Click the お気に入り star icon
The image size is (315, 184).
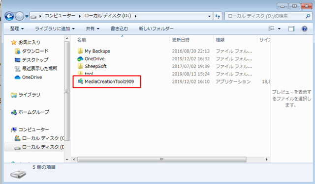click(14, 42)
